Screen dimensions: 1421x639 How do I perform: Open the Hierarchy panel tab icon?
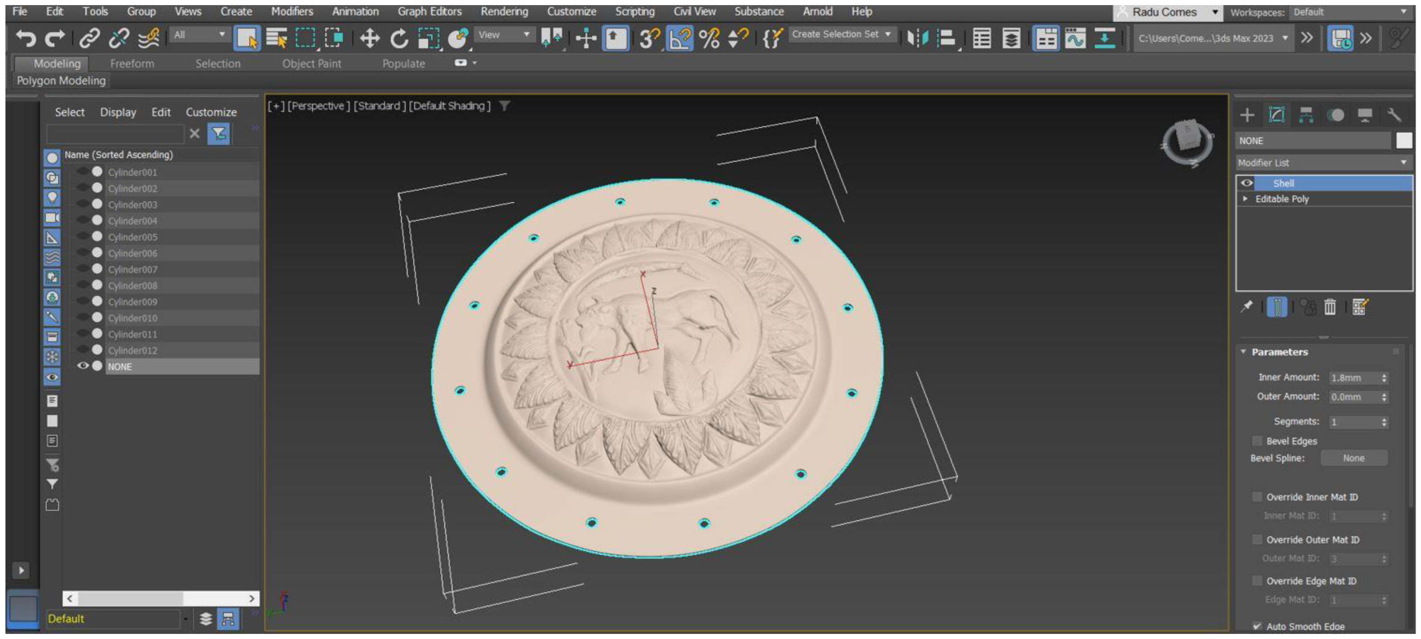coord(1306,115)
